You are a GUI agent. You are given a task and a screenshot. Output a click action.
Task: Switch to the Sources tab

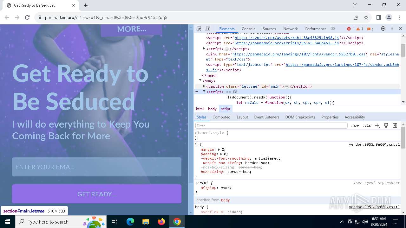269,28
